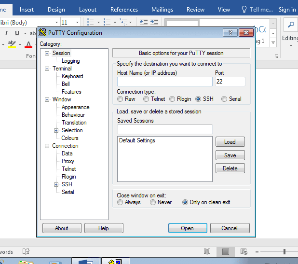298x264 pixels.
Task: Click the Saved Sessions text field
Action: click(165, 129)
